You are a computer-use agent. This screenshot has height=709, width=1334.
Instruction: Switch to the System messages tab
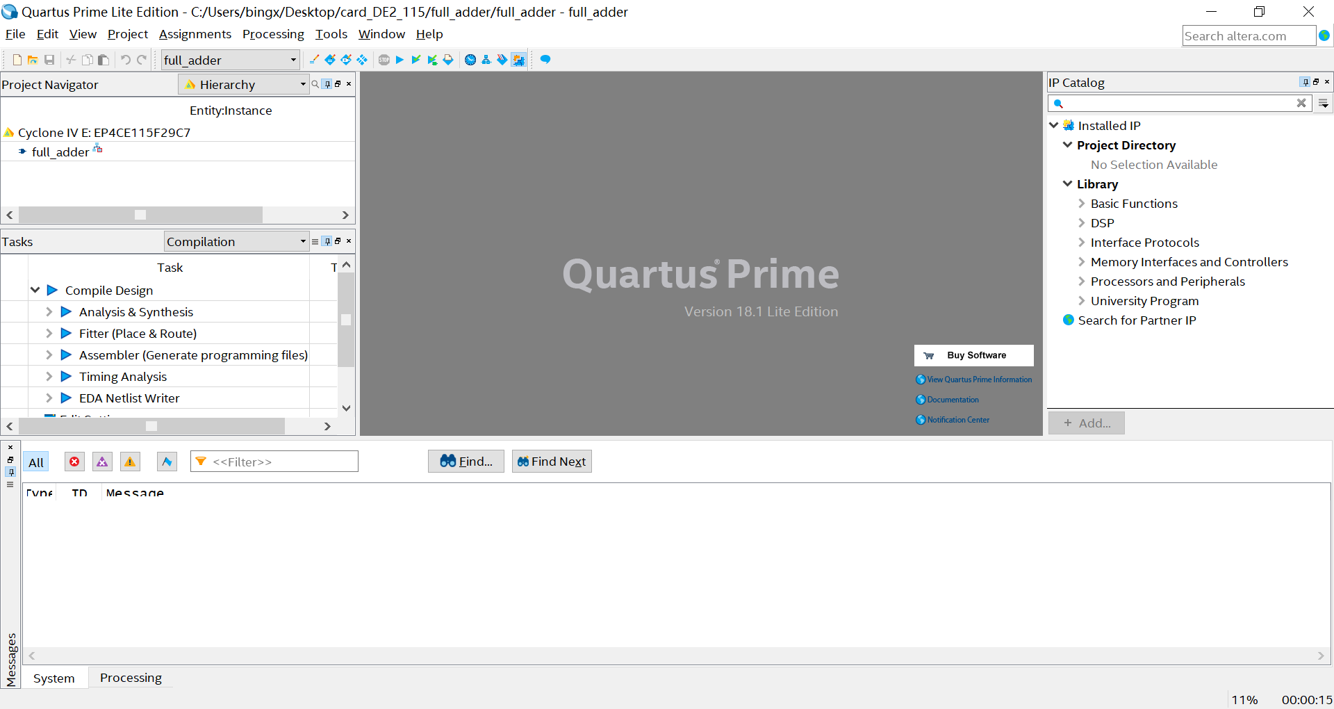tap(54, 678)
